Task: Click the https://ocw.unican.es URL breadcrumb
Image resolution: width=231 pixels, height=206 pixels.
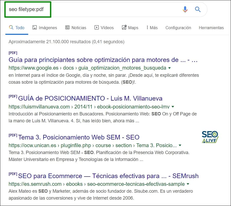Action: pos(93,145)
